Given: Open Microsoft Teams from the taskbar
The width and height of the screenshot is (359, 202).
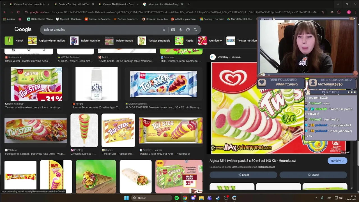Looking at the screenshot, I should (209, 198).
